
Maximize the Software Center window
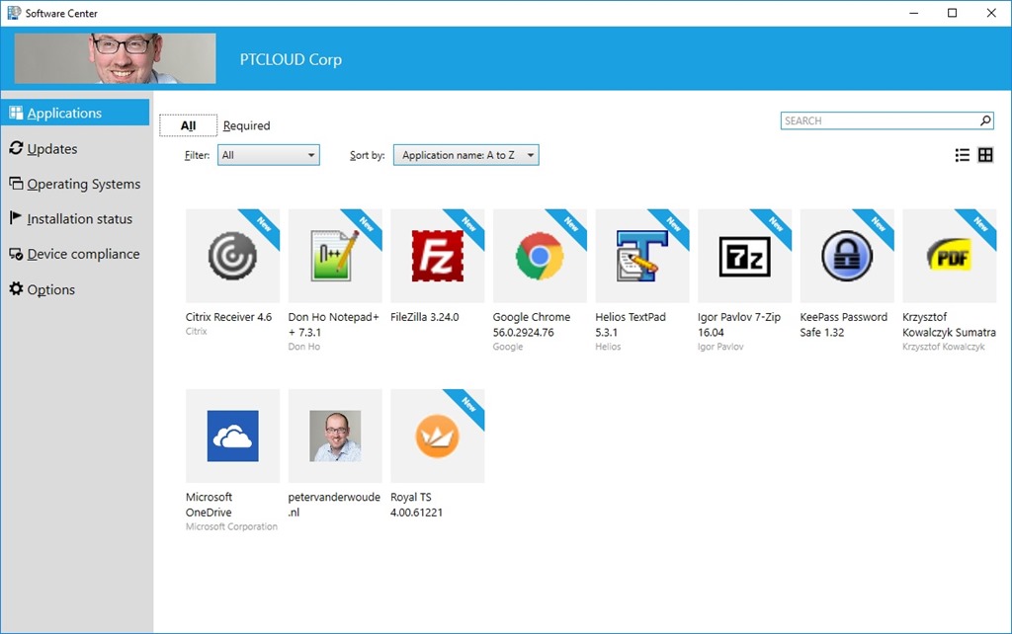952,13
